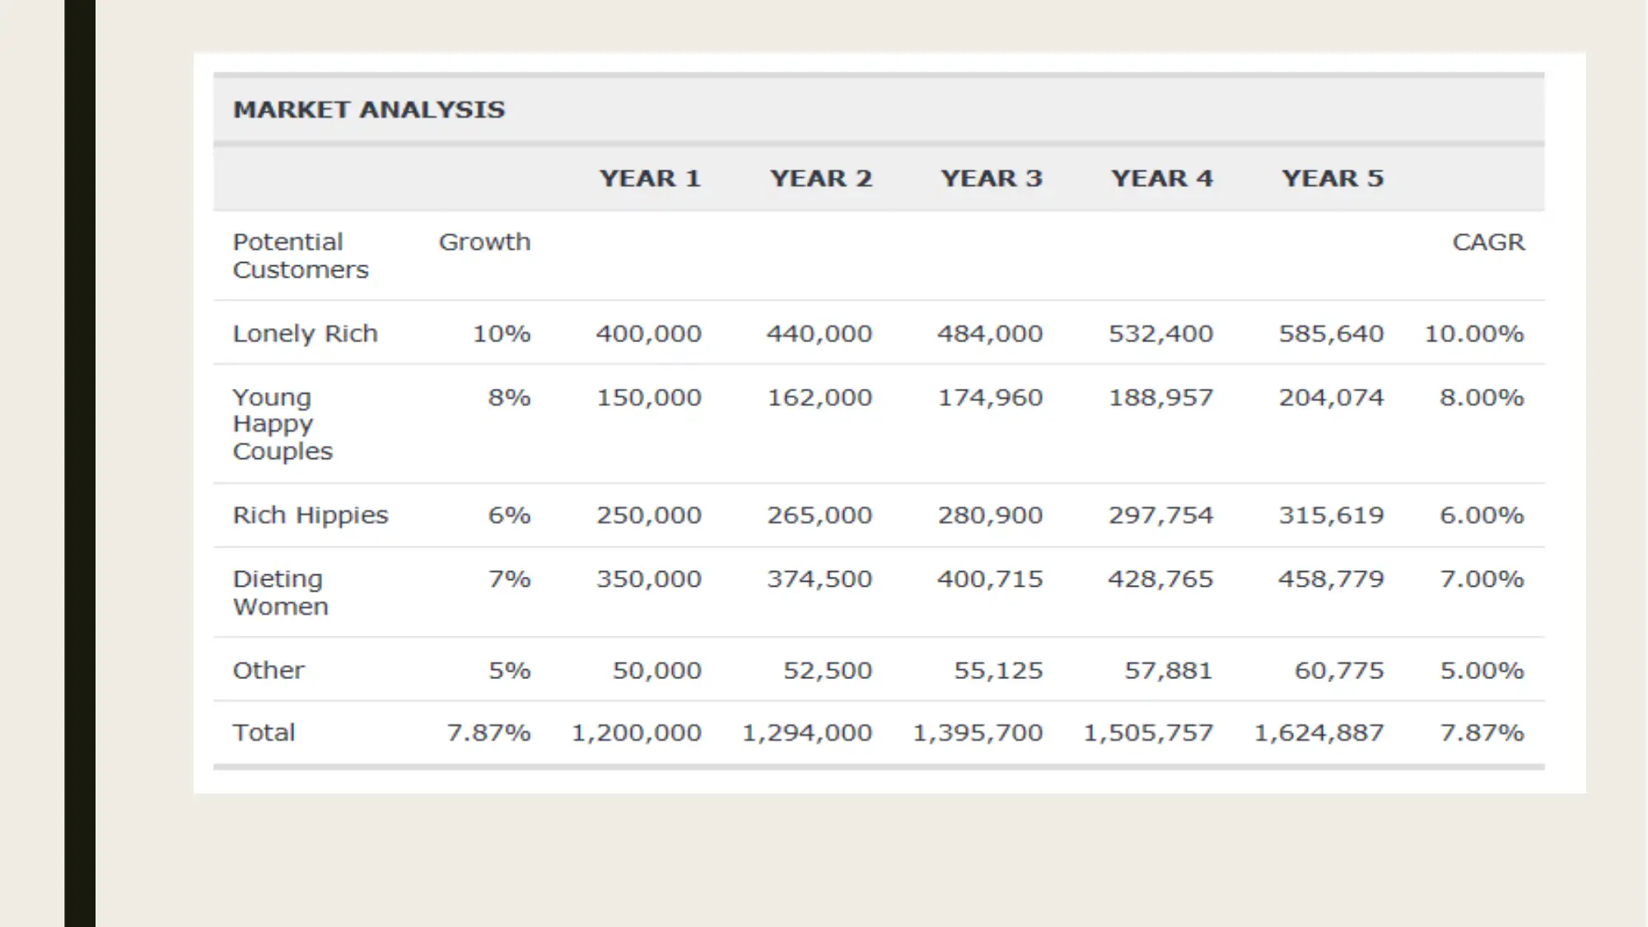Select the Potential Customers label

301,255
